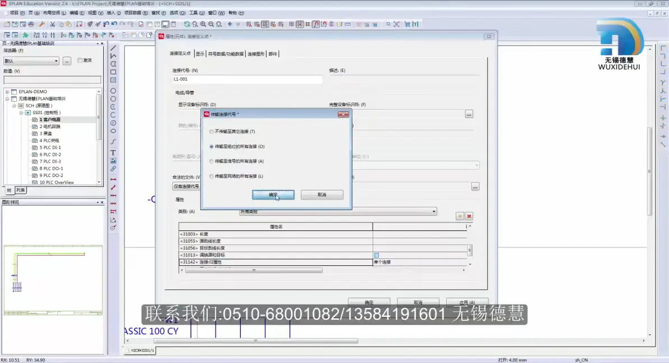
Task: Select the hyperlink tool
Action: [113, 169]
